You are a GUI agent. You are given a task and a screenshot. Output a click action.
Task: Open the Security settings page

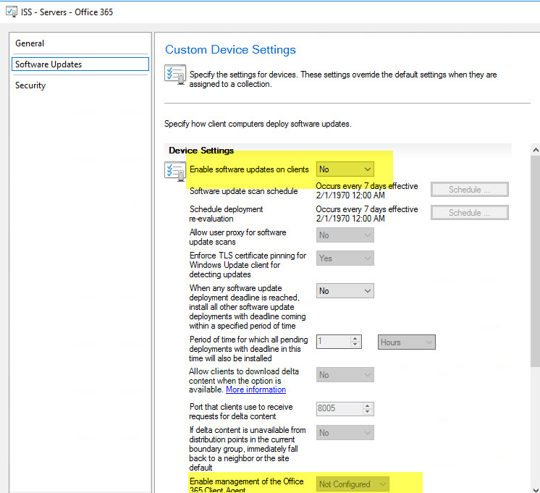80,85
